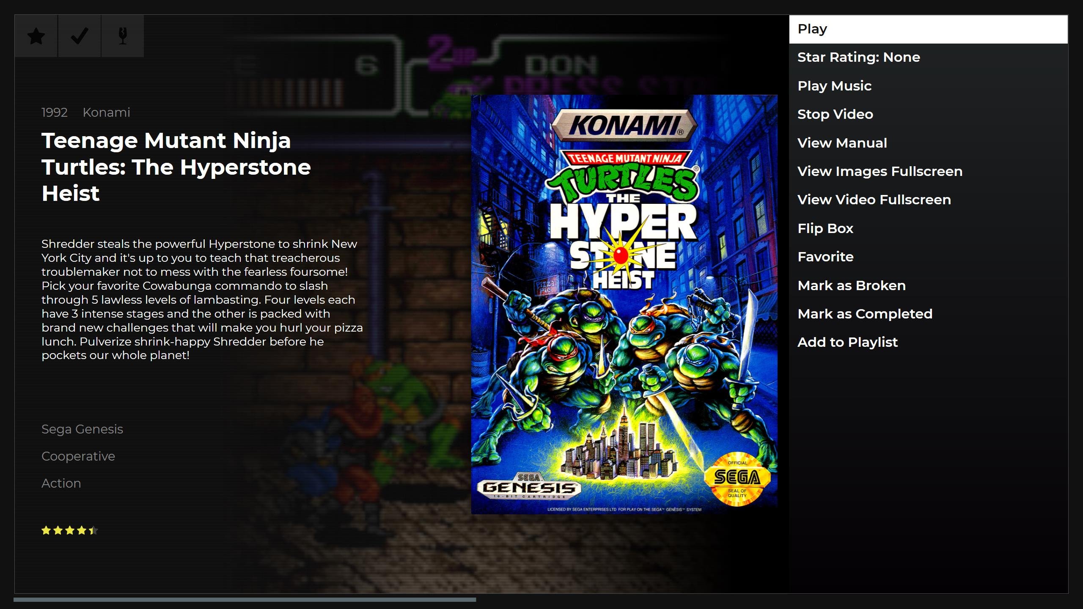Click the Cooperative play mode label
The image size is (1083, 609).
(x=78, y=456)
